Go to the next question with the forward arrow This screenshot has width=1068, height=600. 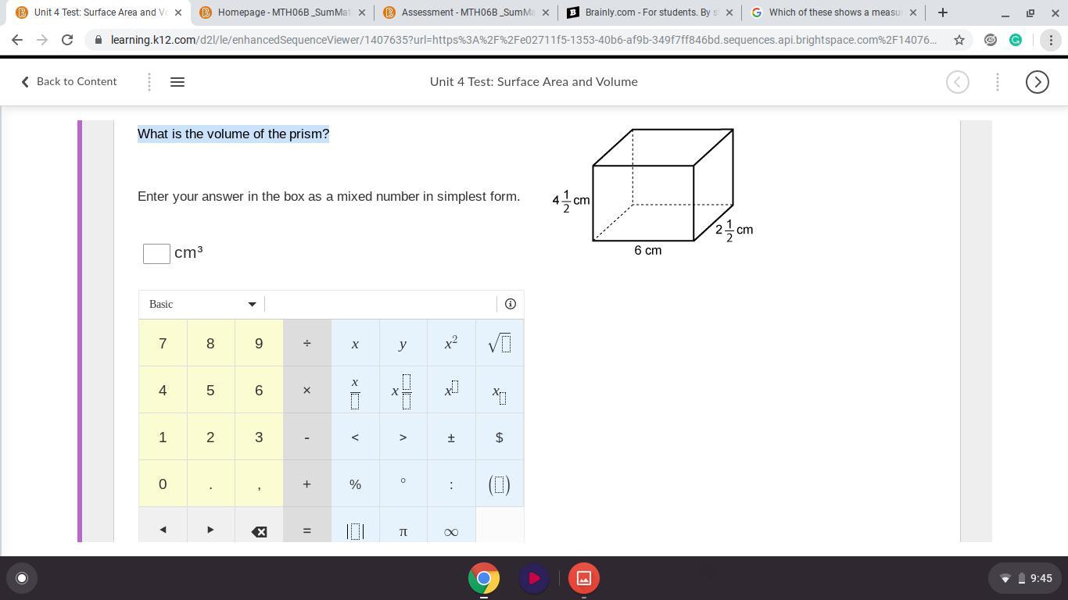pos(1037,81)
